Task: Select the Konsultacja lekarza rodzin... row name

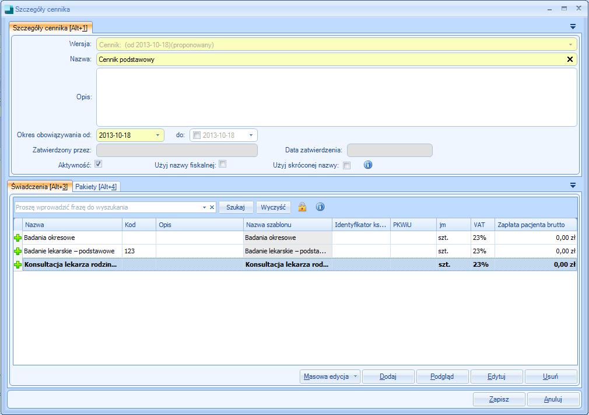Action: pos(70,264)
